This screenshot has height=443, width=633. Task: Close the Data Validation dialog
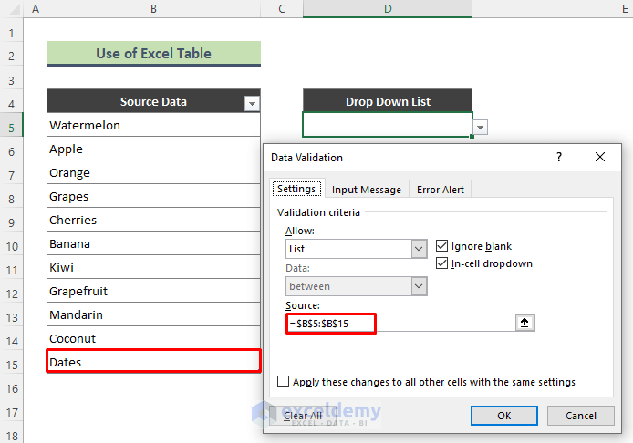[x=599, y=157]
